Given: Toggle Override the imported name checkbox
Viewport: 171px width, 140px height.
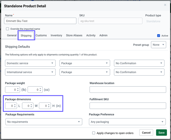Looking at the screenshot, I should tap(7, 29).
